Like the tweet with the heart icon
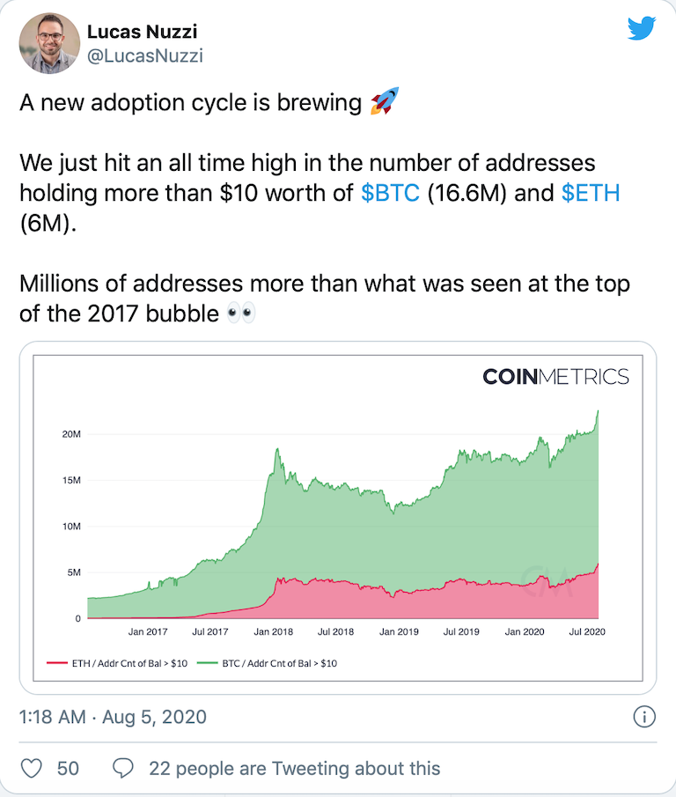 pyautogui.click(x=32, y=768)
